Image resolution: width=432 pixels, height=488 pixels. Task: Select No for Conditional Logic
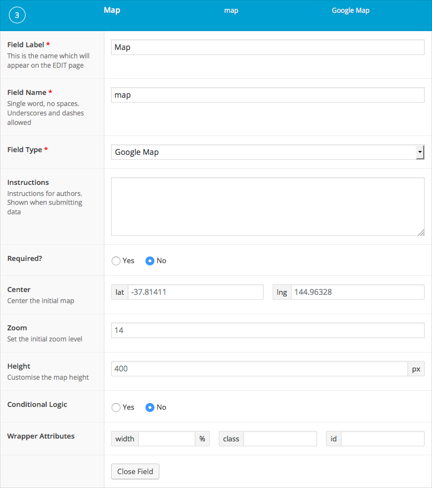(150, 407)
